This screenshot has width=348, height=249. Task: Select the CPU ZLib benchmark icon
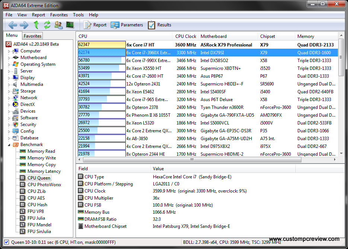coord(23,191)
